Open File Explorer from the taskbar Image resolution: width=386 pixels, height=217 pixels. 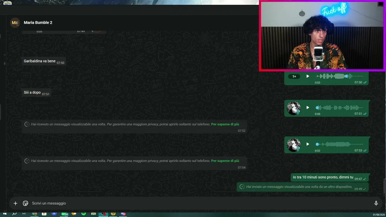click(93, 214)
